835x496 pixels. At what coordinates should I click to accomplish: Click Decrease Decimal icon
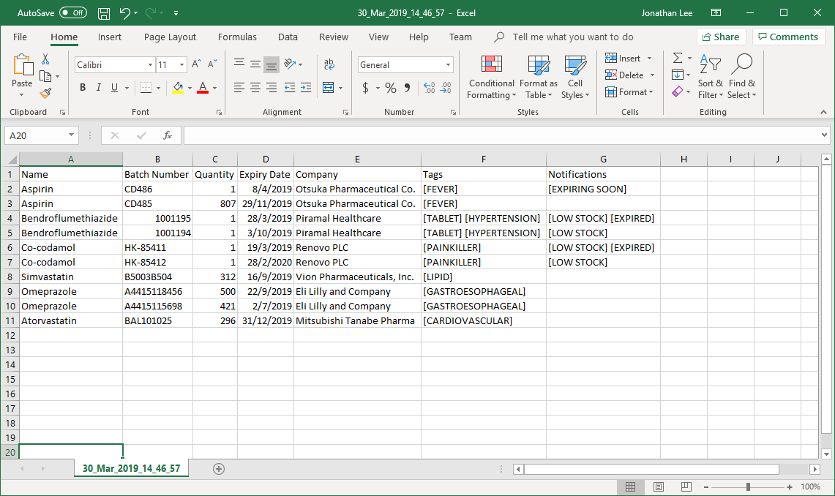coord(446,88)
